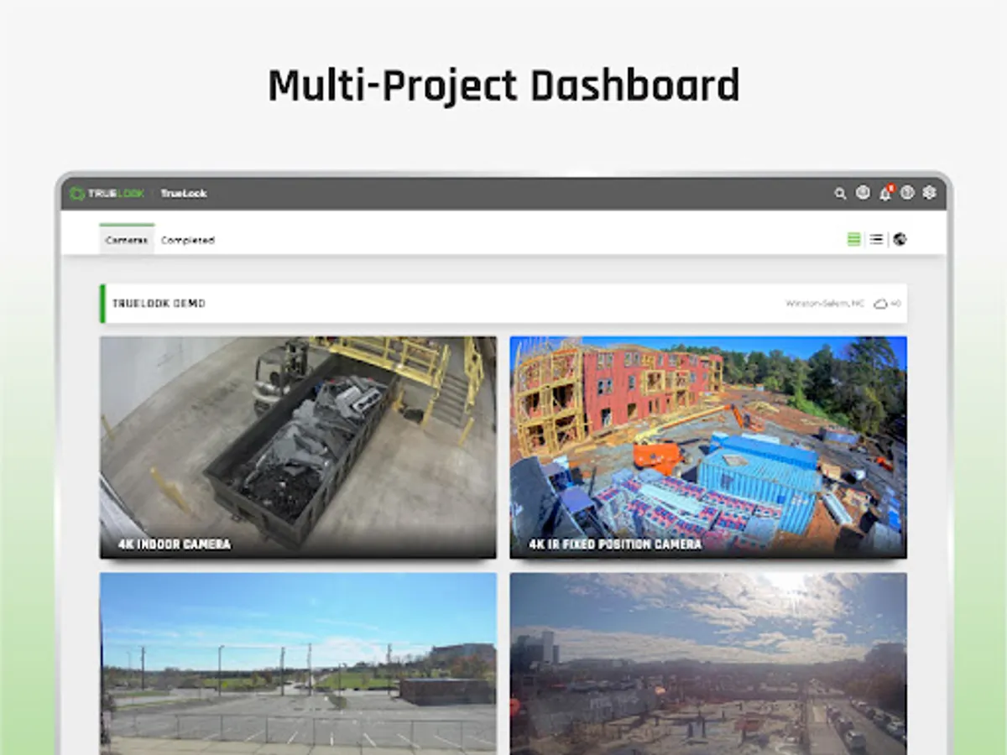Image resolution: width=1007 pixels, height=755 pixels.
Task: Switch to list view layout
Action: [876, 240]
